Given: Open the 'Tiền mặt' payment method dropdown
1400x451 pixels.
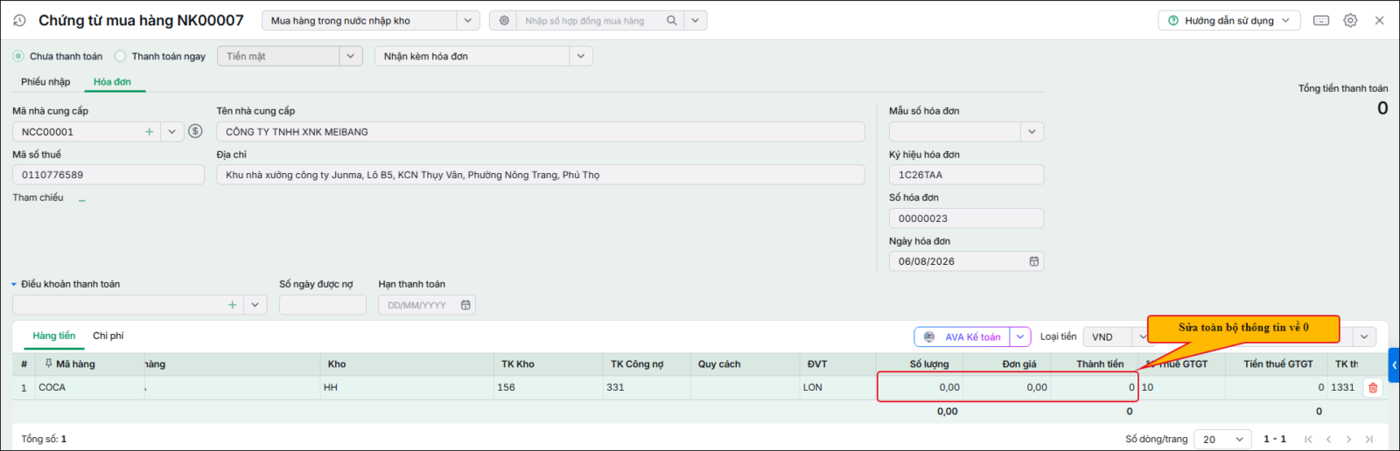Looking at the screenshot, I should tap(351, 56).
